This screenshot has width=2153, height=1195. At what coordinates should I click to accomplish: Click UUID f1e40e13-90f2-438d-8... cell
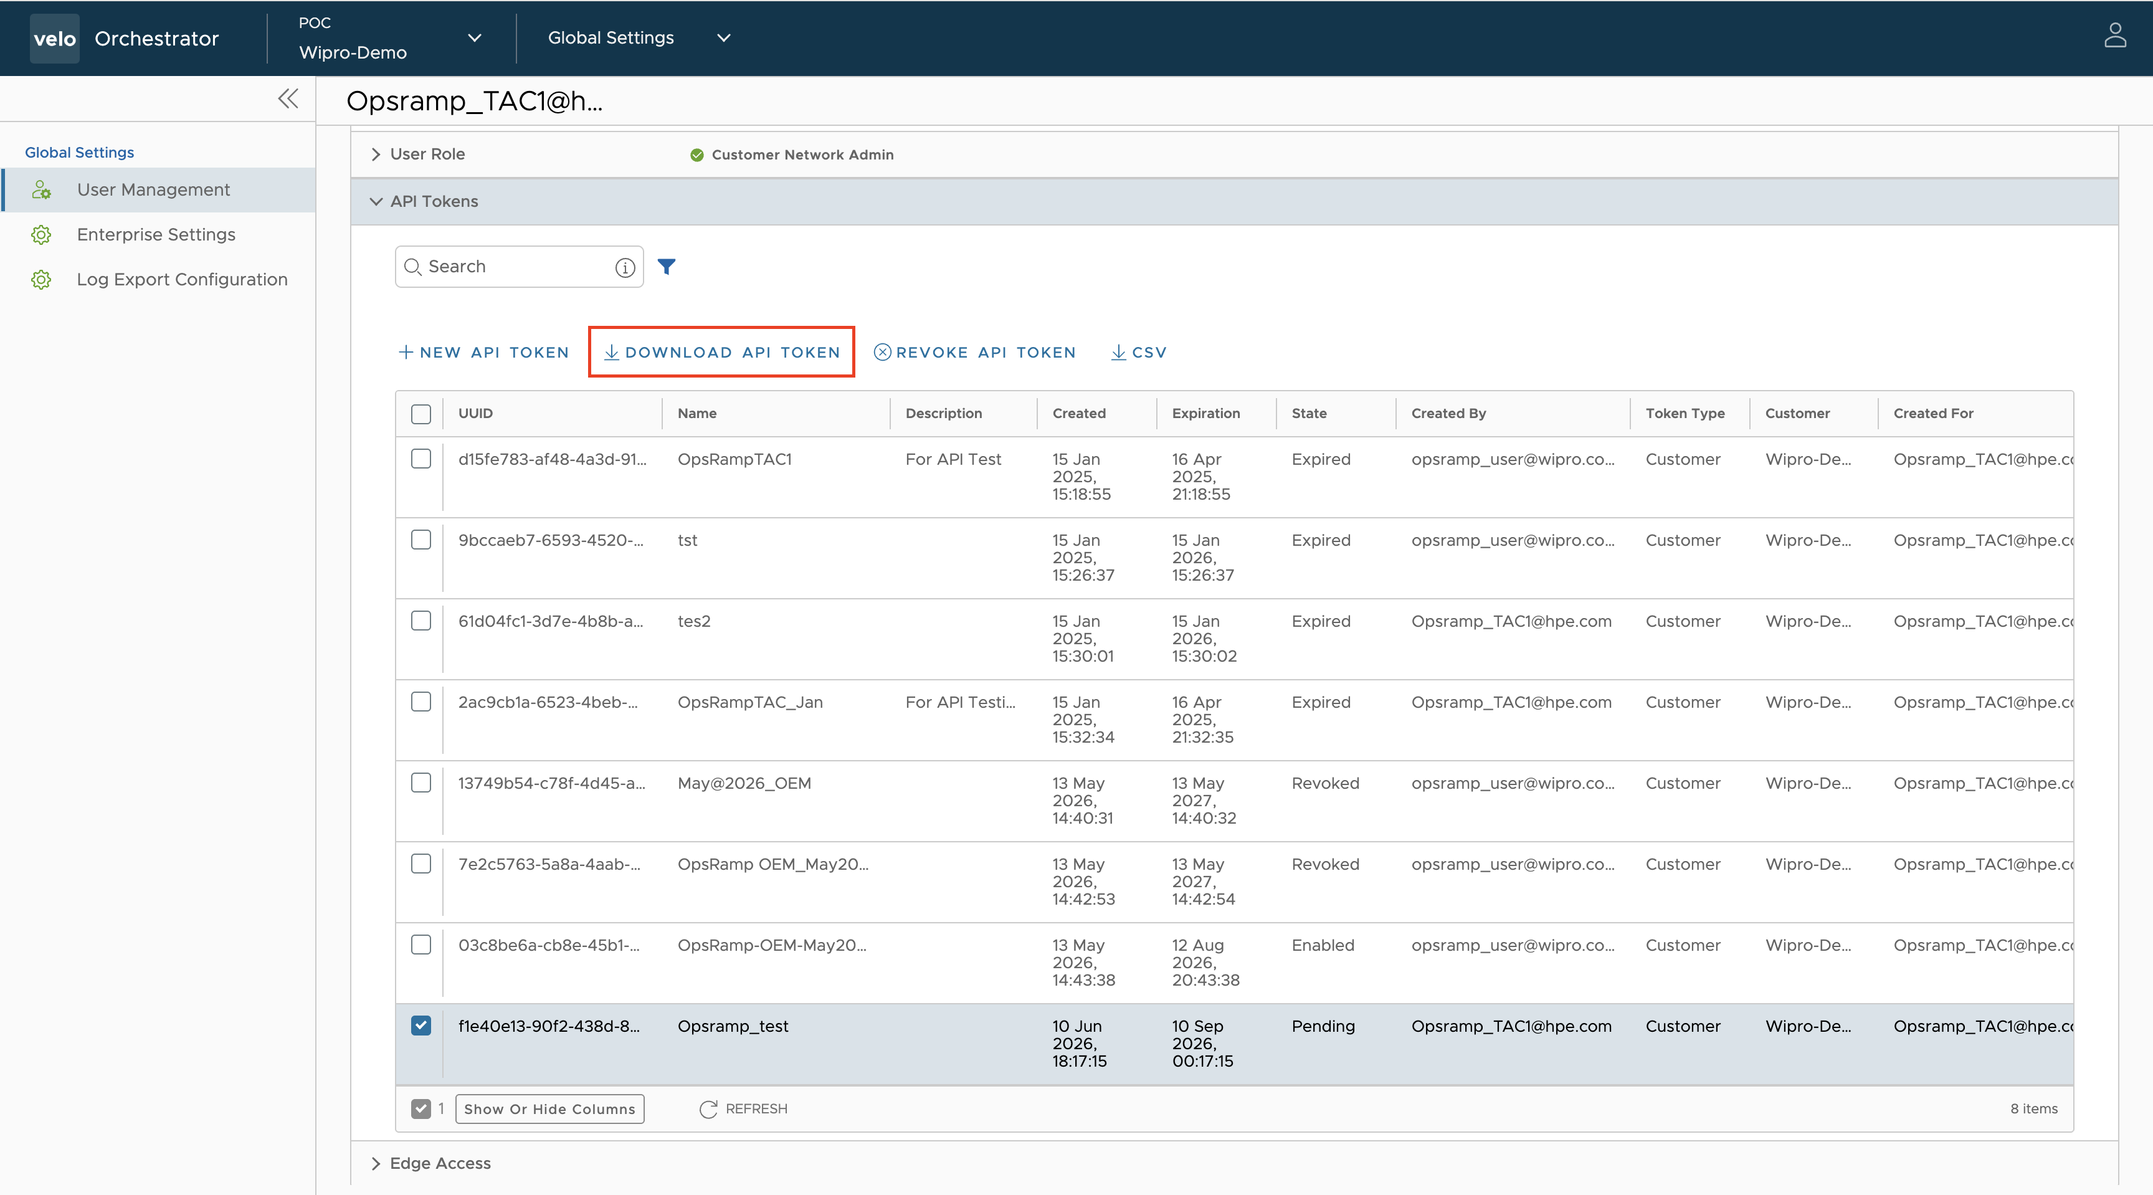(x=549, y=1026)
